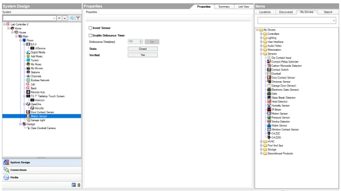This screenshot has height=191, width=341.
Task: Select Electronic Gate (Sensor) driver
Action: (285, 90)
